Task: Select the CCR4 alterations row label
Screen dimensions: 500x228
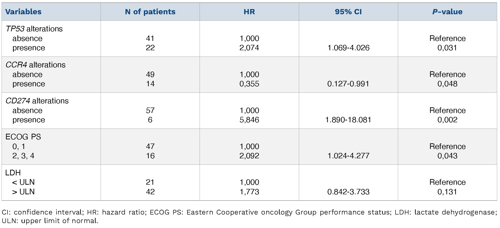Action: [36, 65]
